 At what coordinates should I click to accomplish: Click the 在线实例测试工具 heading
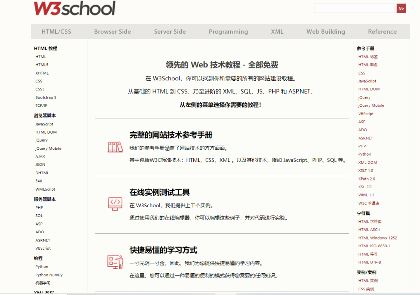click(x=160, y=192)
